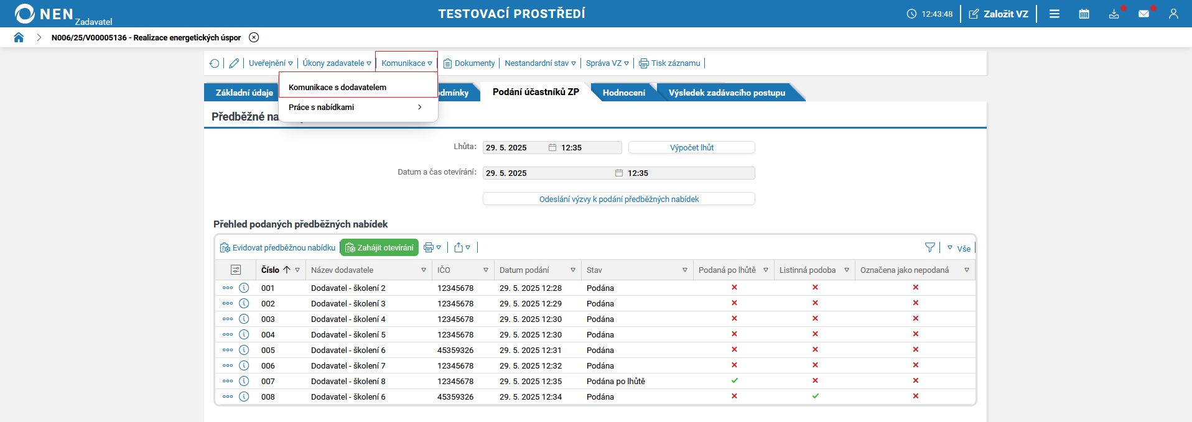This screenshot has height=422, width=1192.
Task: Open the user profile icon
Action: [x=1173, y=14]
